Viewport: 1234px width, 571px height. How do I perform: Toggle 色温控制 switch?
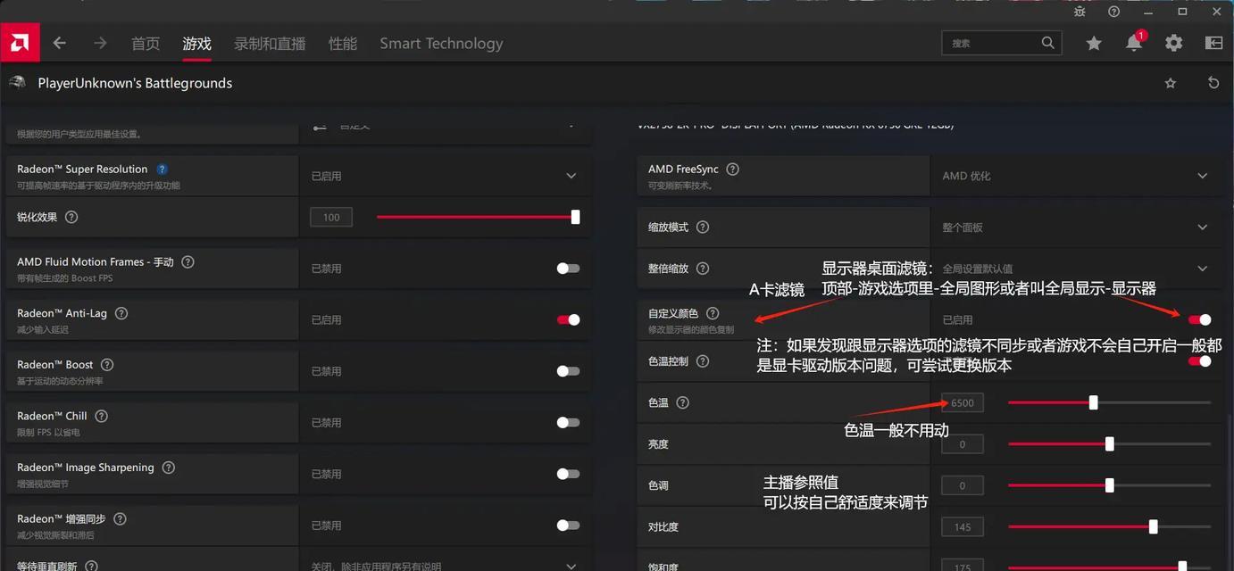(x=1199, y=361)
